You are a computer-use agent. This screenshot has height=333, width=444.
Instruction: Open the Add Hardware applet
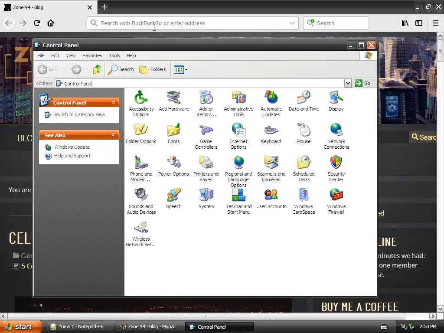(173, 101)
